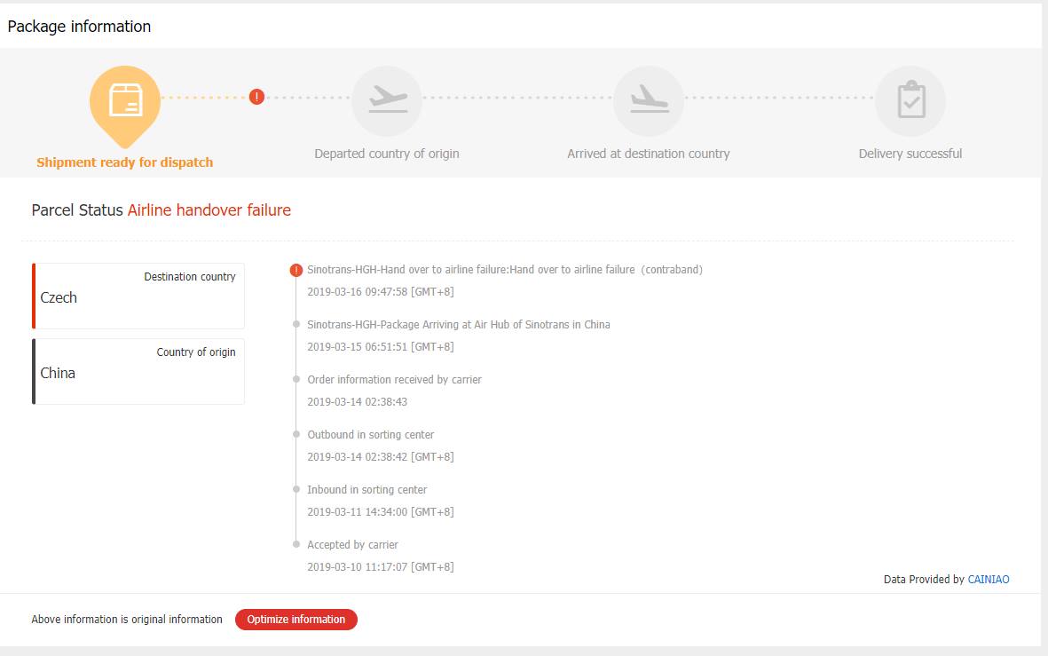Click the Arrived at destination country label

649,154
